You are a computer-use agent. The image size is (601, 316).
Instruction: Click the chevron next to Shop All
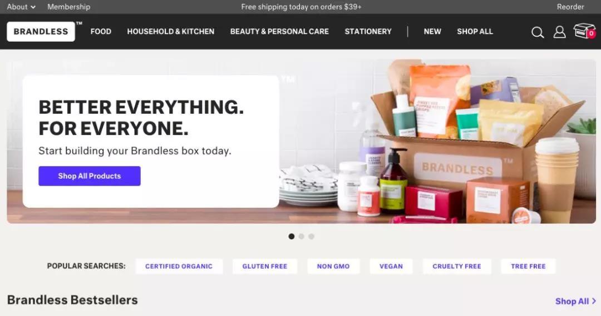594,301
